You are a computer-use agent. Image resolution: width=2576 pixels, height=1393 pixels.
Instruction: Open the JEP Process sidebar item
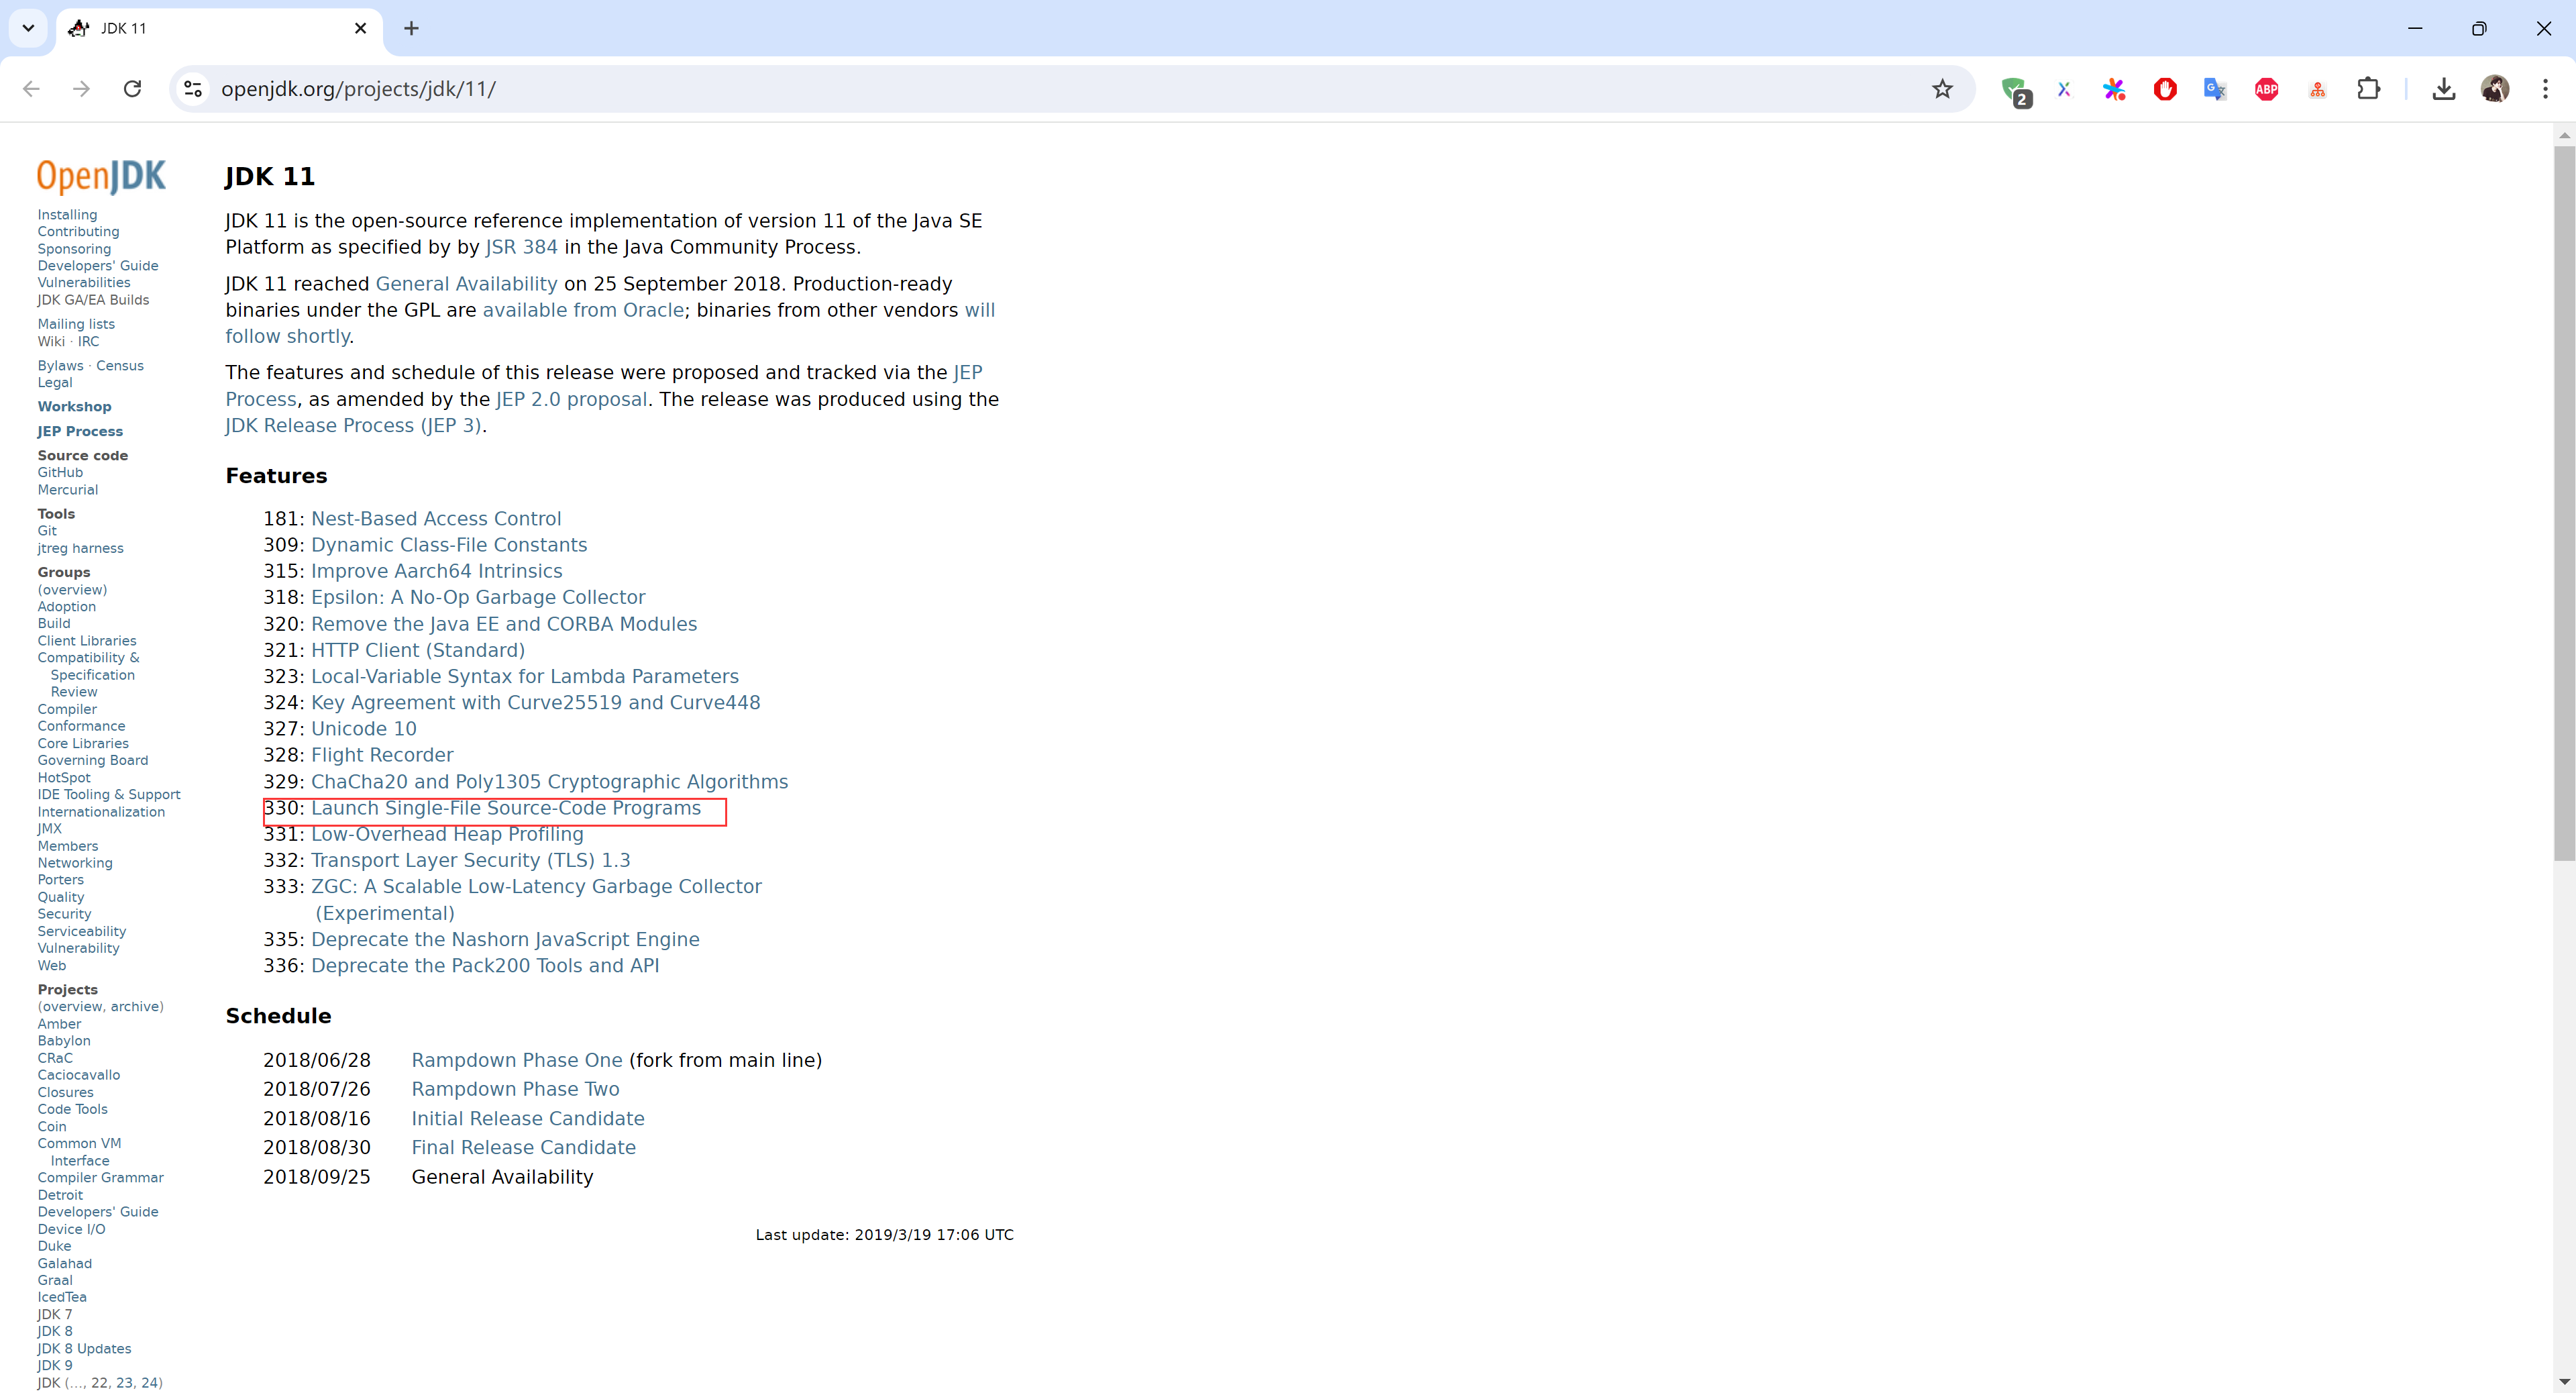coord(80,431)
